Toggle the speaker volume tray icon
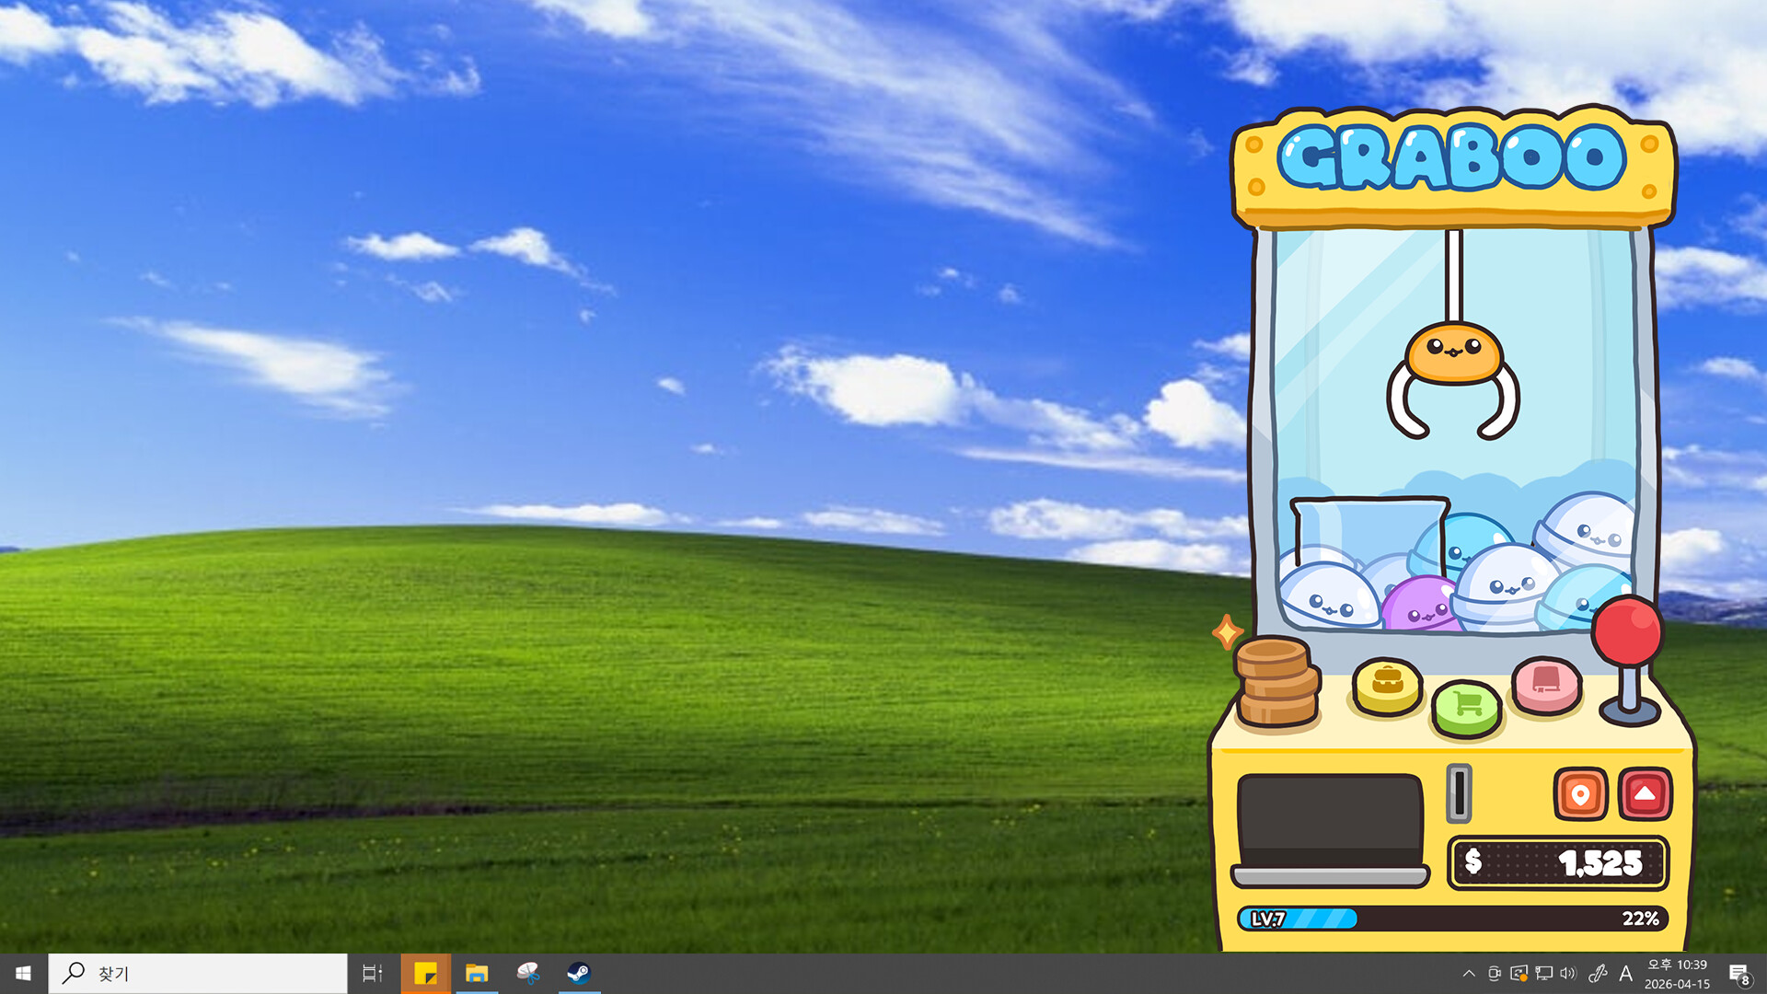Viewport: 1767px width, 994px height. click(x=1568, y=973)
